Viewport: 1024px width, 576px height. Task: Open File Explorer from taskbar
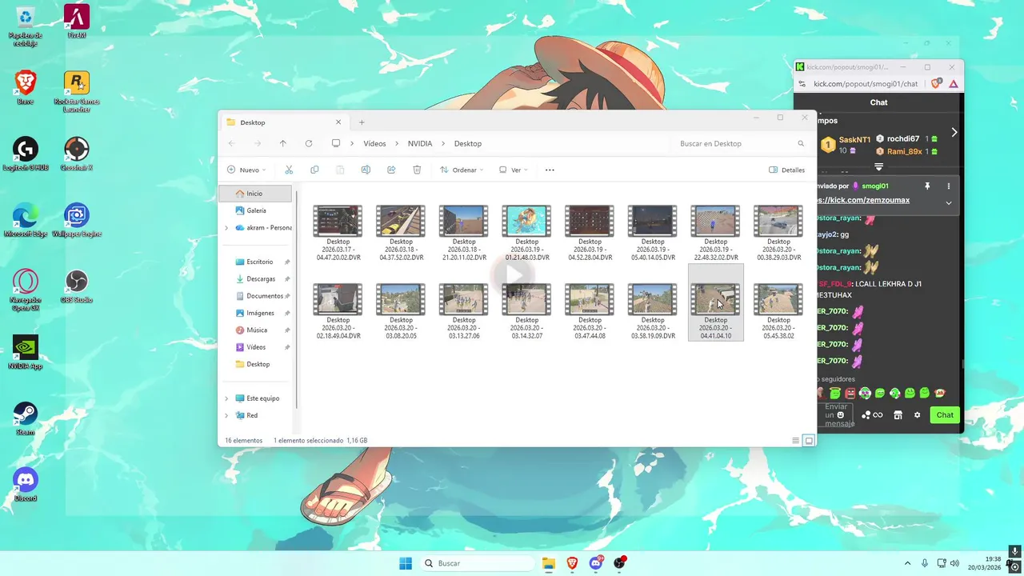(x=549, y=563)
